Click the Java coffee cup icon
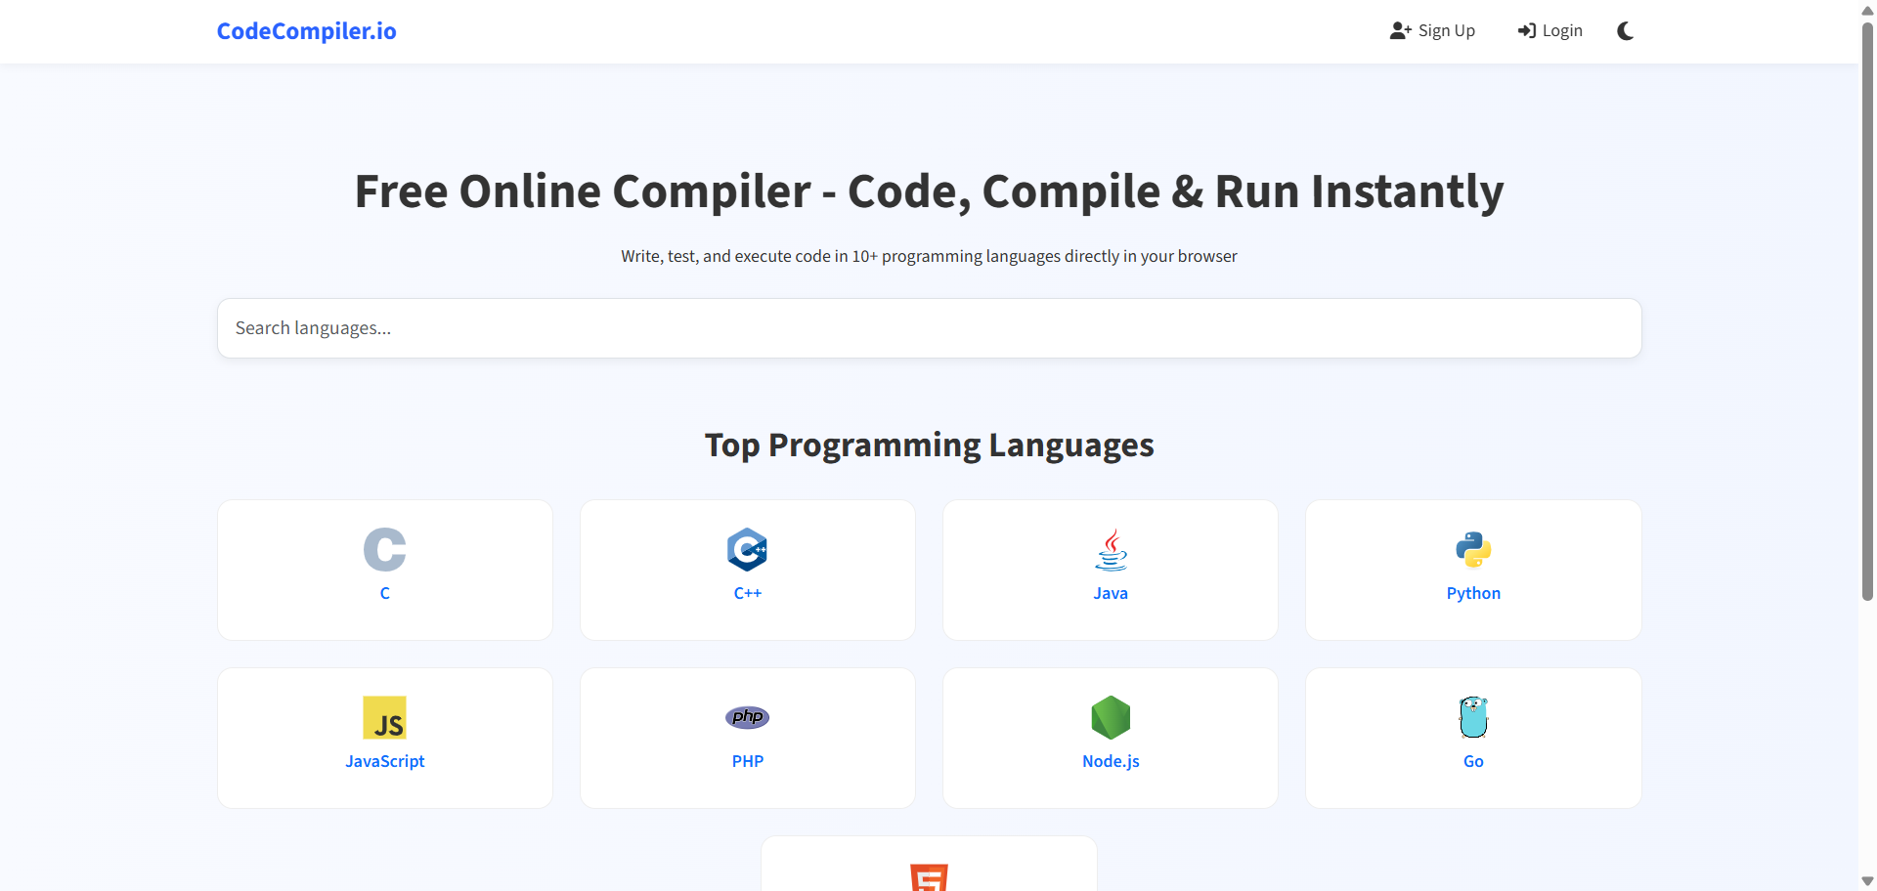 tap(1110, 549)
